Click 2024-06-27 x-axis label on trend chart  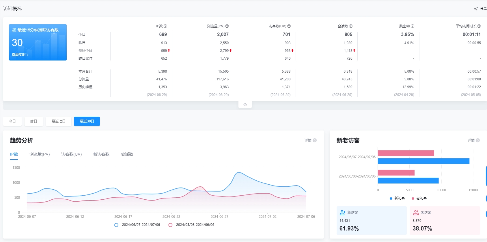pos(219,217)
